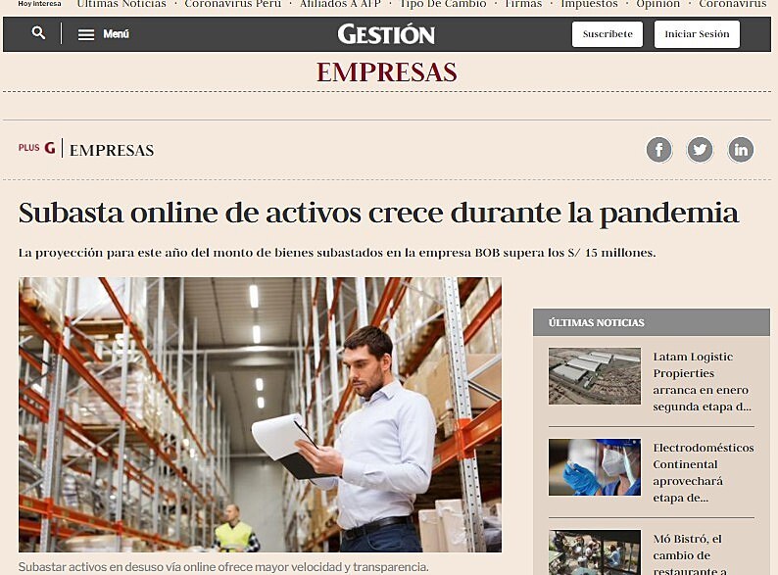Open Tipo De Cambio topic link
Viewport: 778px width, 575px height.
coord(443,4)
